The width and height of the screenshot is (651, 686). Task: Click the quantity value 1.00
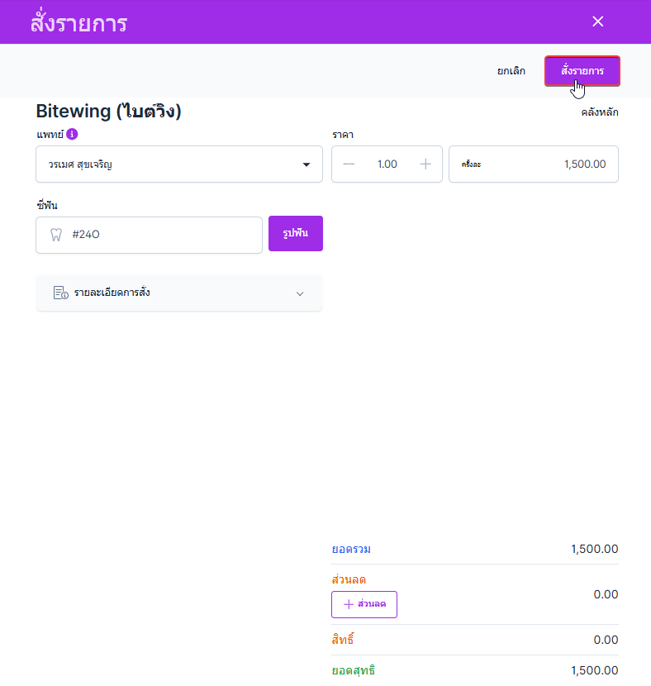point(387,164)
